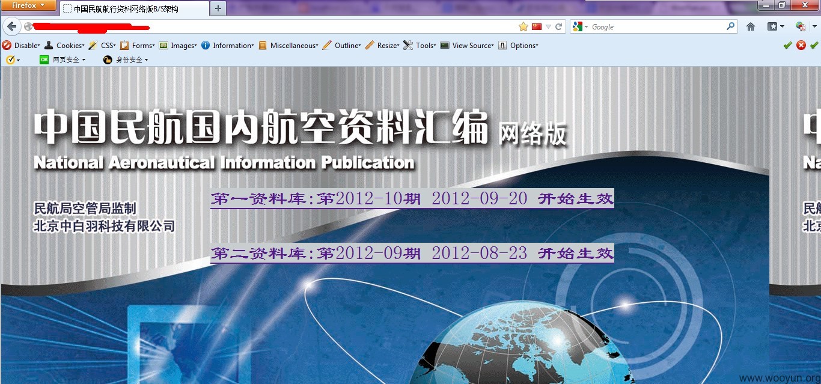Go to the home page icon
The width and height of the screenshot is (821, 384).
[x=750, y=26]
